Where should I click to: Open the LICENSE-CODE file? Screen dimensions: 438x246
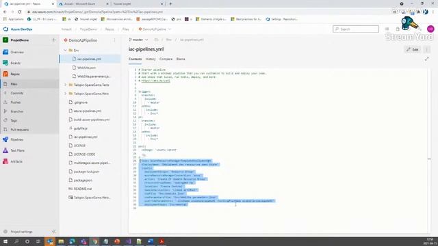84,154
